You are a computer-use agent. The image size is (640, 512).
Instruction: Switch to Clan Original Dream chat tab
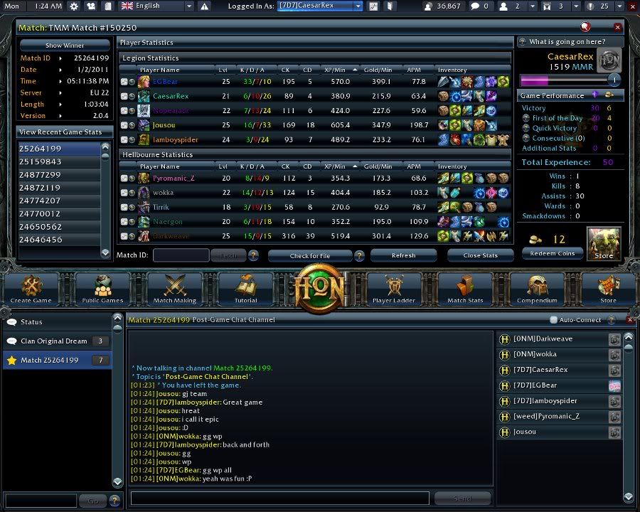point(57,341)
